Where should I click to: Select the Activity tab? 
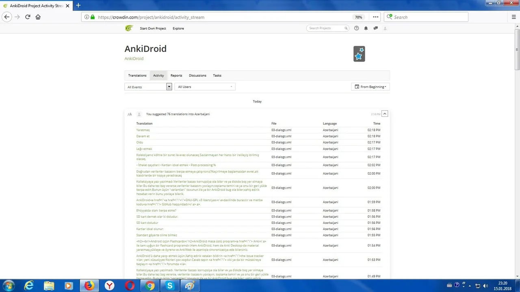click(x=158, y=75)
